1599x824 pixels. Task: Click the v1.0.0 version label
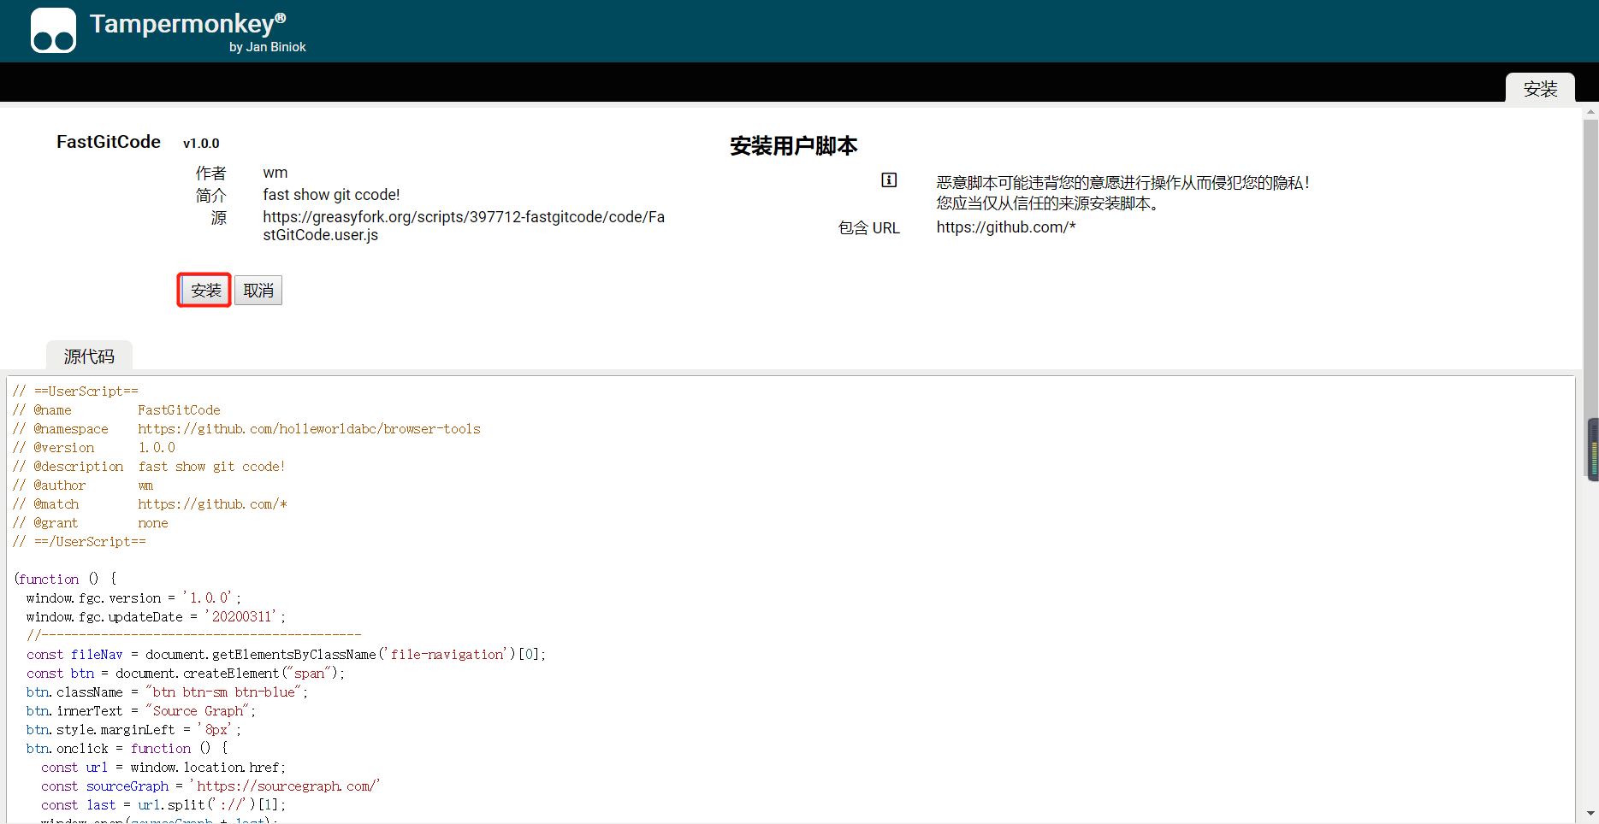click(201, 144)
